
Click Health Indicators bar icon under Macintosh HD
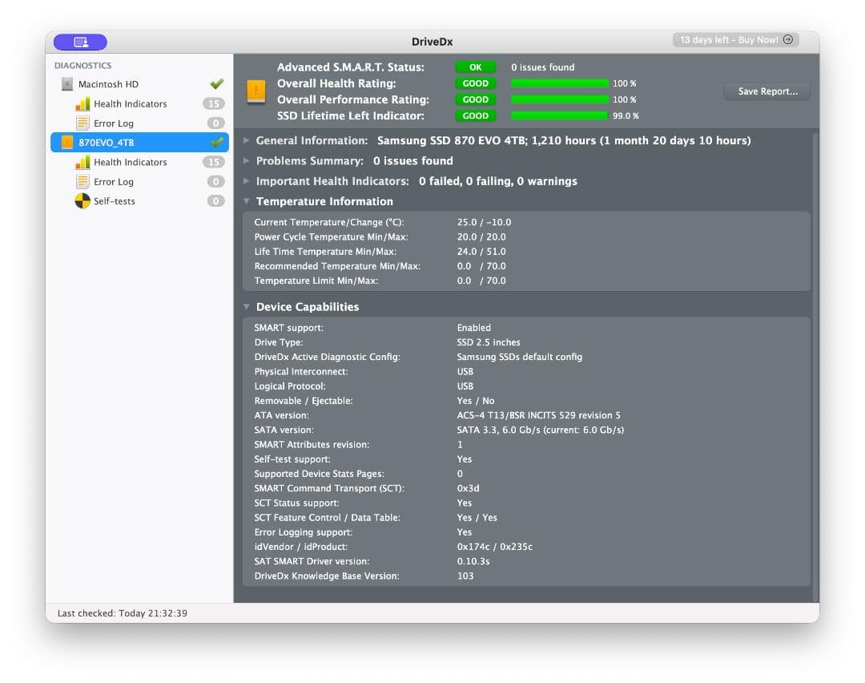pos(82,104)
